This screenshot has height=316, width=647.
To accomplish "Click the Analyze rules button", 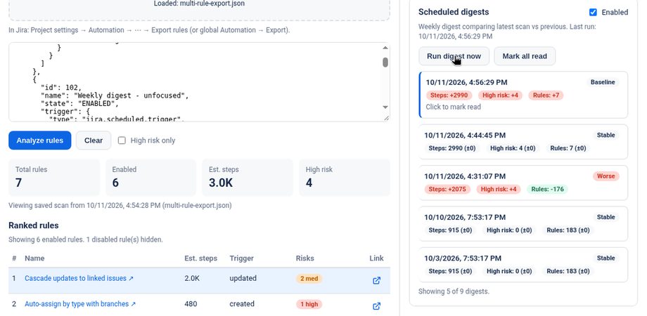I will tap(40, 140).
